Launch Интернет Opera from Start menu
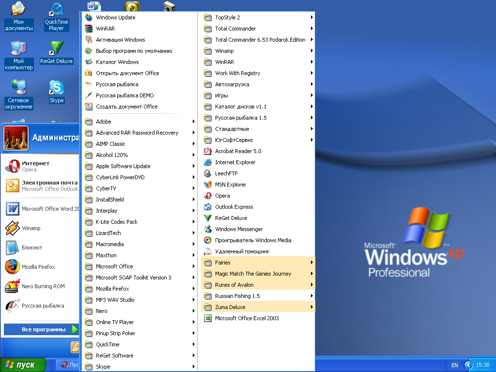This screenshot has height=372, width=496. (41, 166)
